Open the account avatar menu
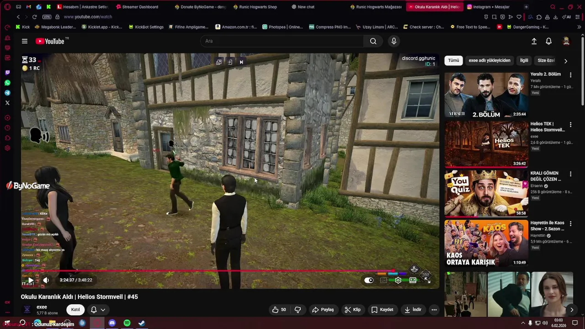 tap(566, 41)
